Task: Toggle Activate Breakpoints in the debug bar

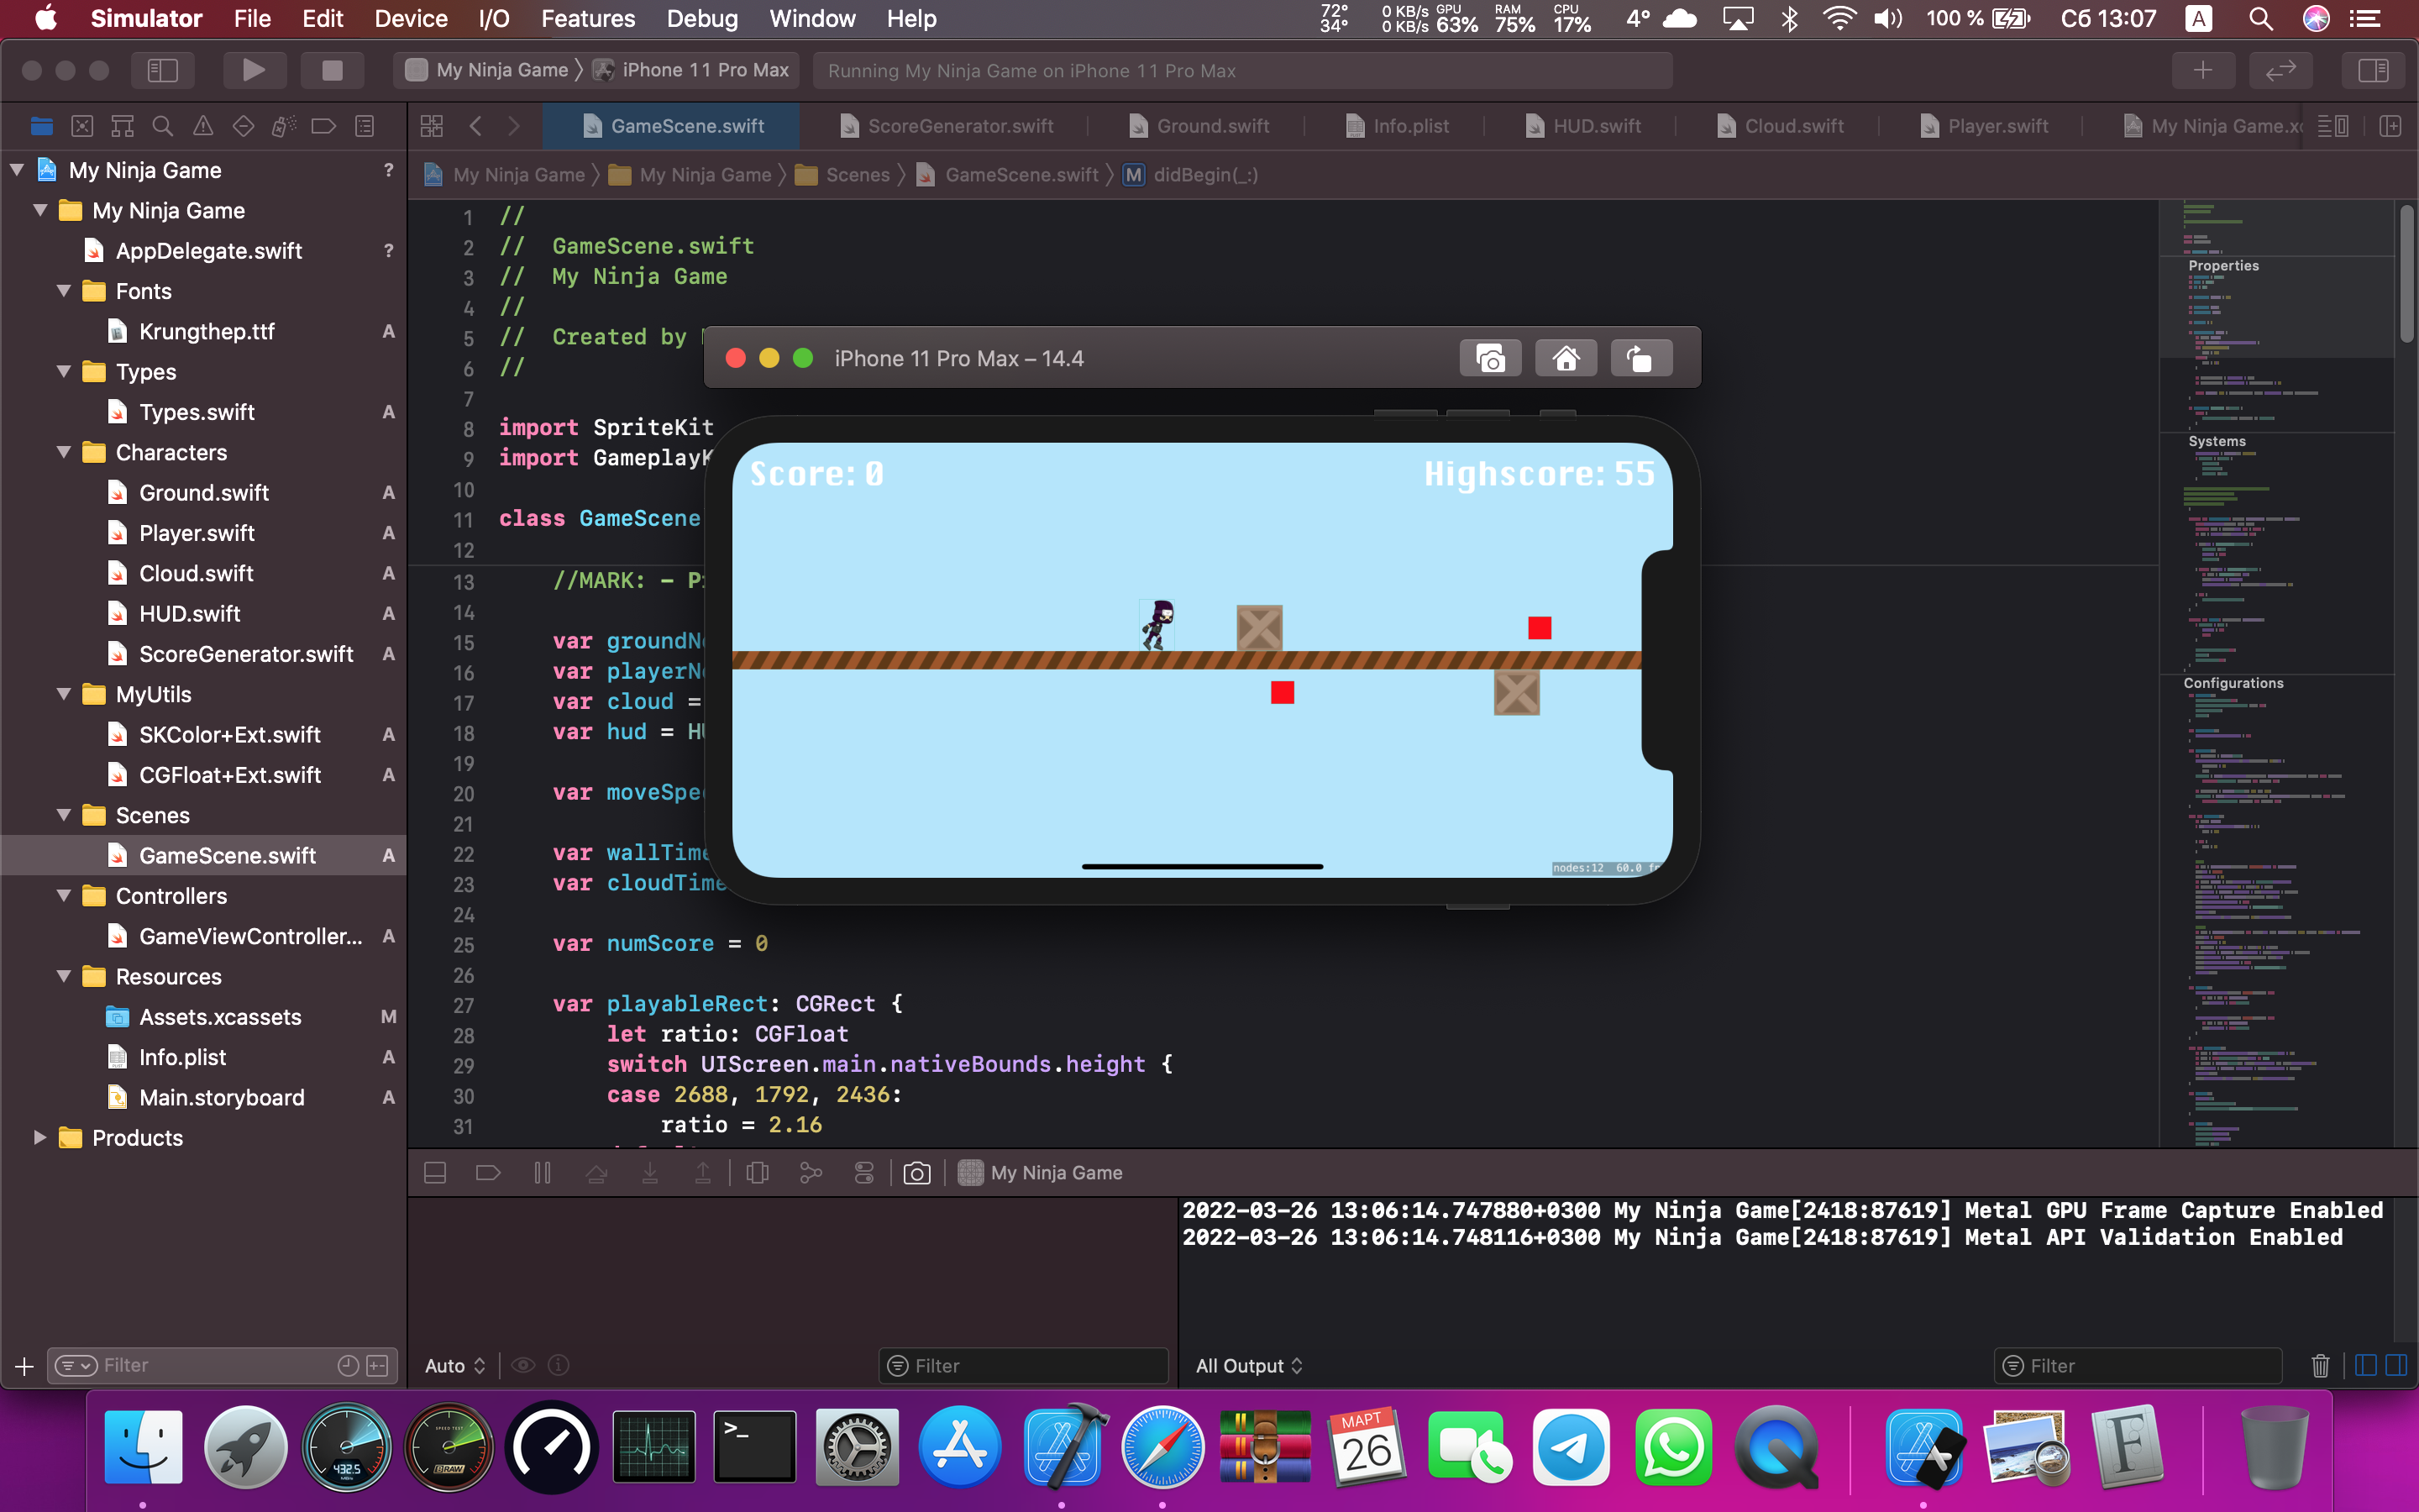Action: tap(489, 1172)
